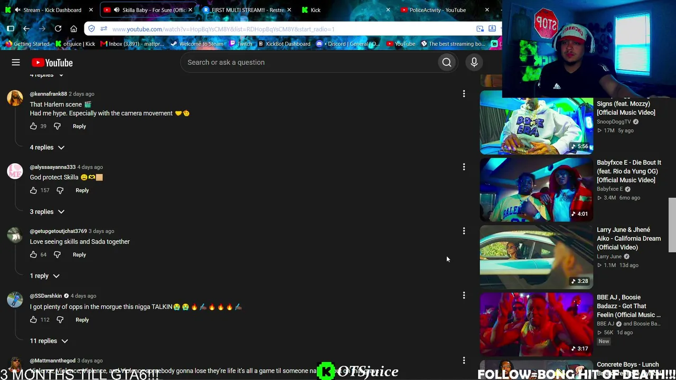
Task: Open options menu for @alyssaayanna333's comment
Action: coord(464,167)
